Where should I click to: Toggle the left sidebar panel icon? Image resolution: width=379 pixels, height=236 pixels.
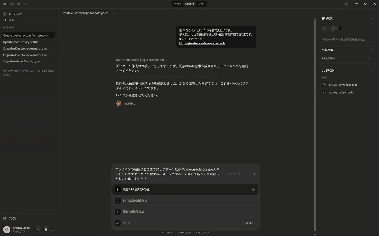[12, 4]
